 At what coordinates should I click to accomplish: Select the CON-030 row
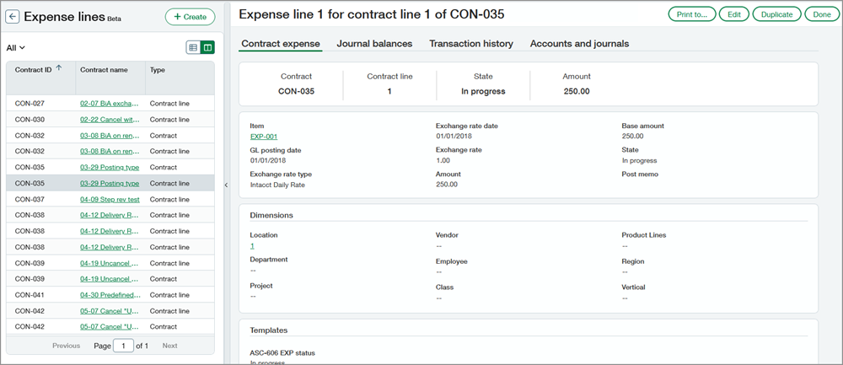coord(110,120)
